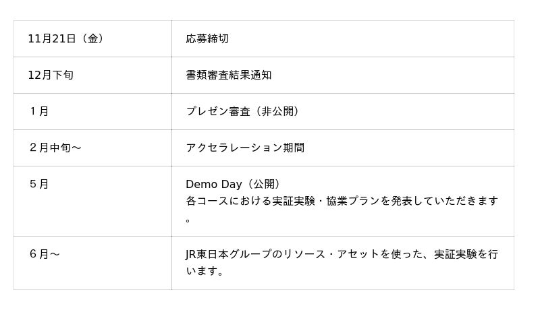
Task: Select the ２月中旬～ cell
Action: 55,148
